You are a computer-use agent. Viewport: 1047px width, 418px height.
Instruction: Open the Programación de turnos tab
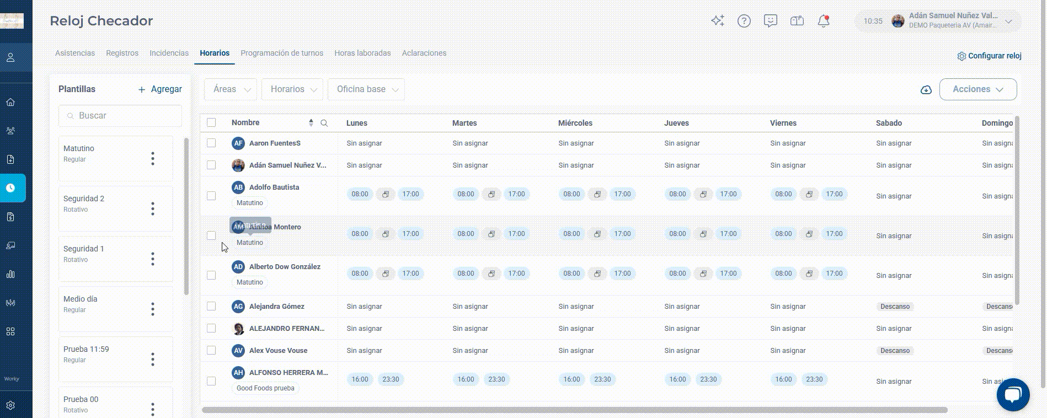[x=282, y=53]
